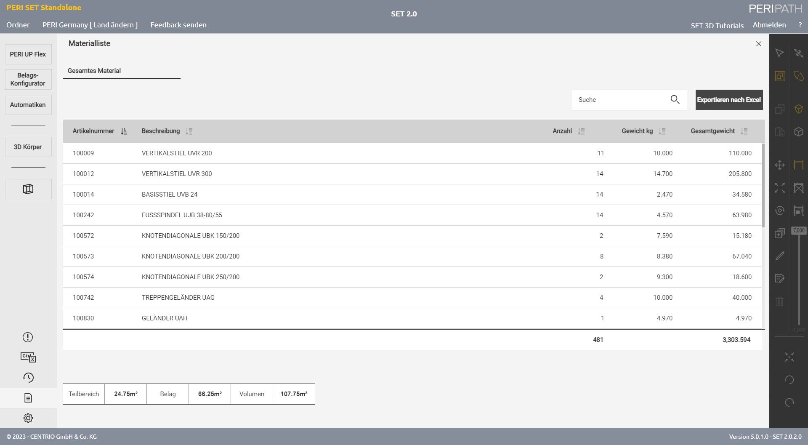
Task: Toggle sorting on the Gesamtgewicht column
Action: click(743, 131)
